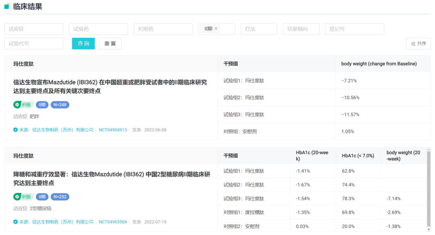This screenshot has width=435, height=235.
Task: Open NCT04965506 registration link
Action: (113, 222)
